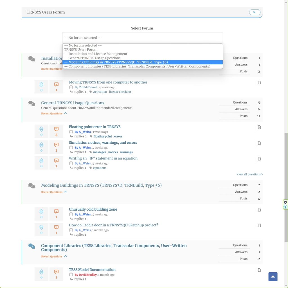
Task: Open Component Libraries forum heading
Action: 114,247
